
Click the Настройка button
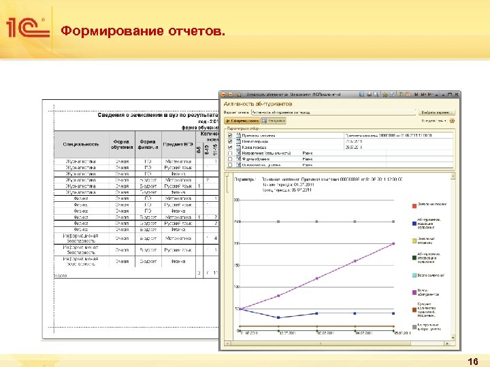tap(274, 121)
